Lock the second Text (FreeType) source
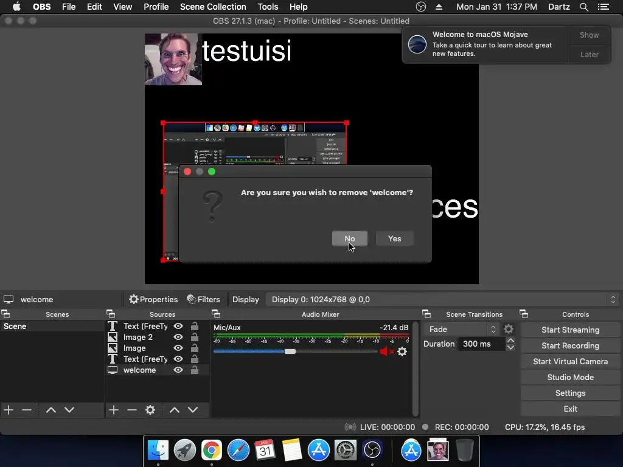 (x=195, y=359)
